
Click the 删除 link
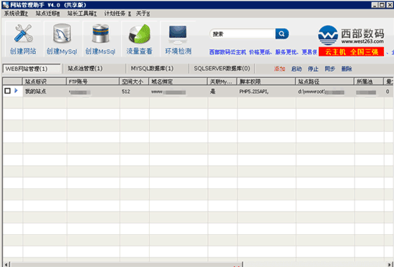click(x=347, y=69)
